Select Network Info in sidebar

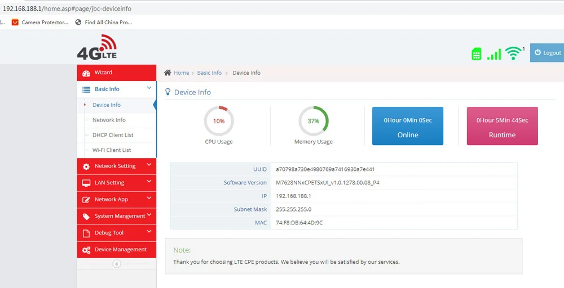tap(109, 120)
